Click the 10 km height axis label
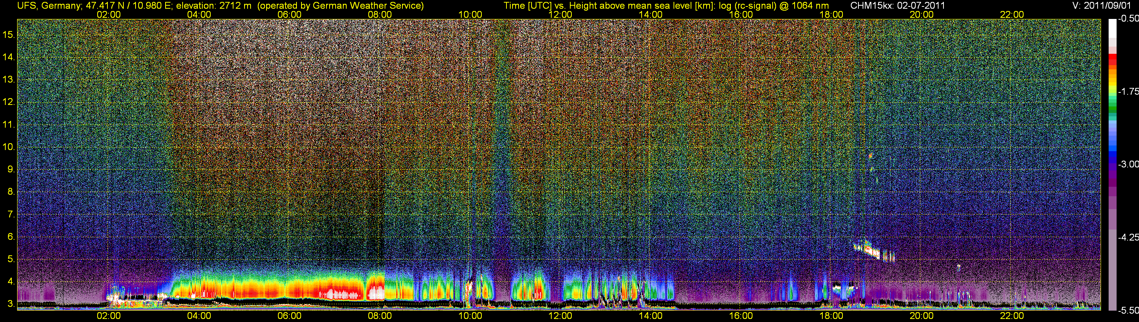The height and width of the screenshot is (322, 1139). pos(8,147)
